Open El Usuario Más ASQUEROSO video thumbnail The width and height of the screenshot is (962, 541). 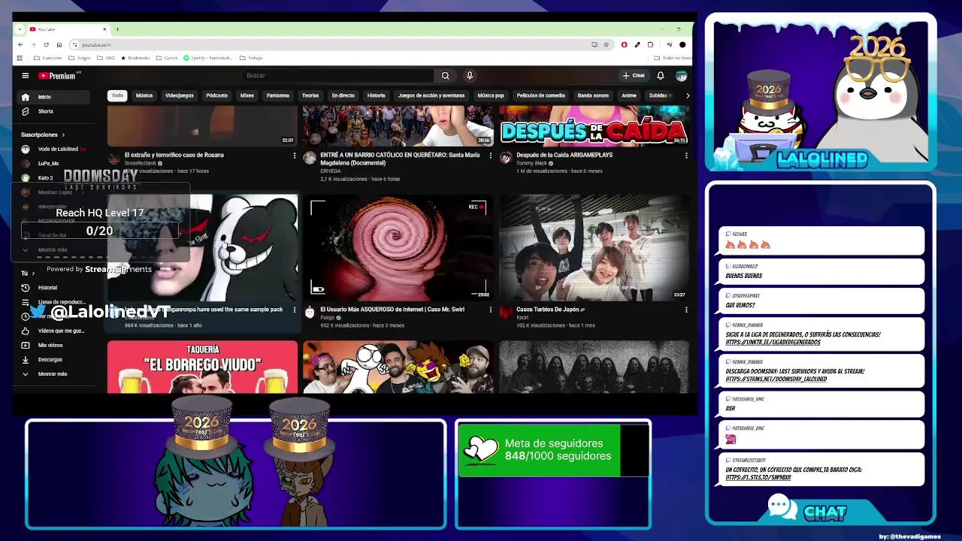pyautogui.click(x=398, y=248)
